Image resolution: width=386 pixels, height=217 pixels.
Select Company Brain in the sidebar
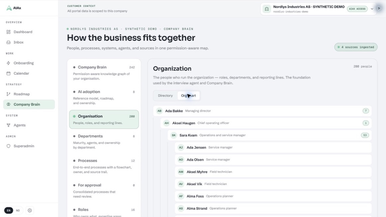tap(29, 104)
